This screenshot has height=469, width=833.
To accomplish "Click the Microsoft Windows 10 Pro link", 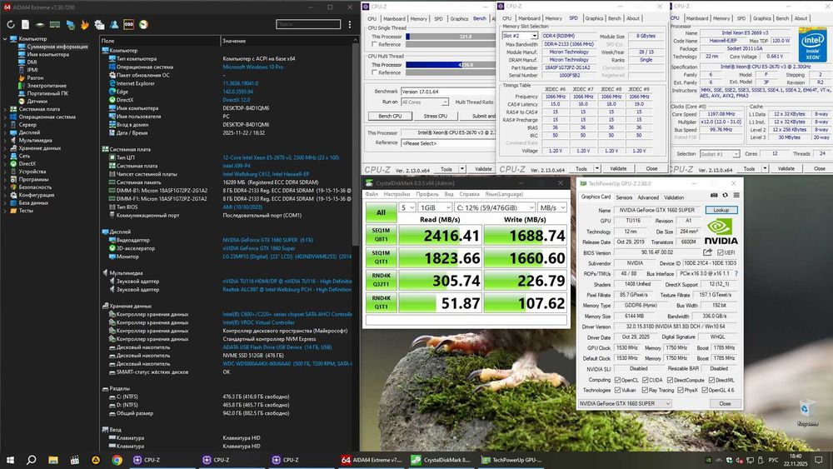I will tap(253, 67).
